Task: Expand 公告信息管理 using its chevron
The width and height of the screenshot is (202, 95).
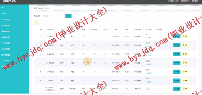Action: (x=26, y=19)
